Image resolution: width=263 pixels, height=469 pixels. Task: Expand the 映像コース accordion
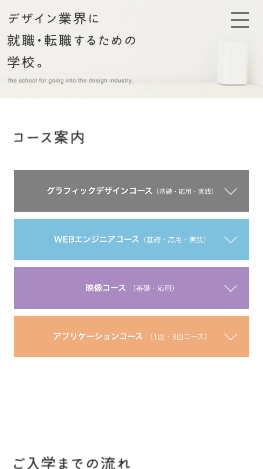(131, 288)
